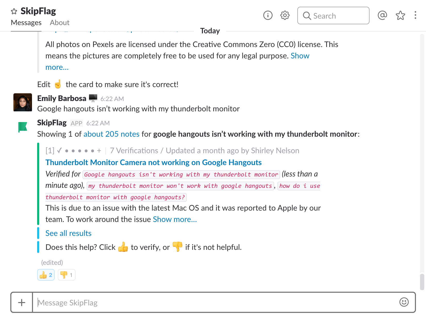
Task: Click the (edited) label
Action: coord(52,263)
